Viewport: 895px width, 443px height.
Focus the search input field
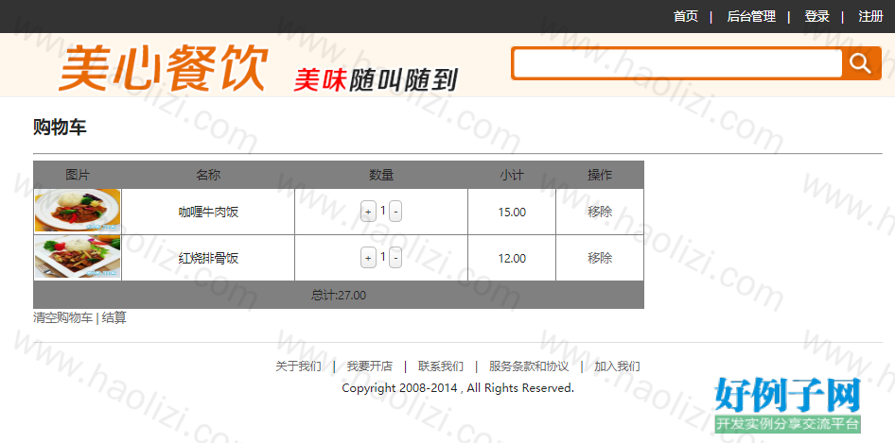pos(677,63)
